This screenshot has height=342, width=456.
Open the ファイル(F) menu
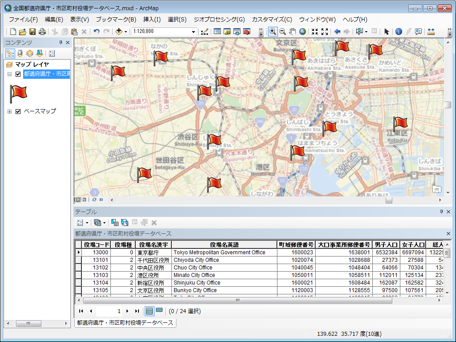tap(23, 20)
